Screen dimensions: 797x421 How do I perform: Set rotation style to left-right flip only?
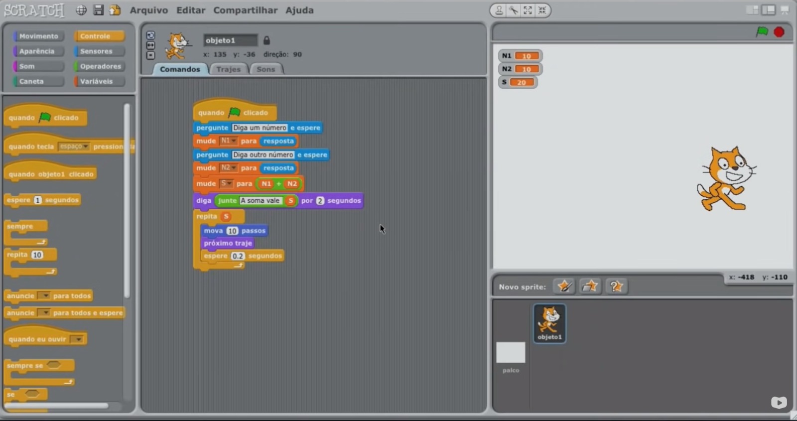[150, 45]
